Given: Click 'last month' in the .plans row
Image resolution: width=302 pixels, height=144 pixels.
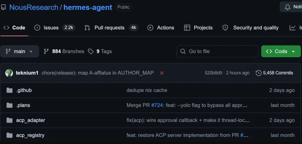Looking at the screenshot, I should click(x=283, y=105).
